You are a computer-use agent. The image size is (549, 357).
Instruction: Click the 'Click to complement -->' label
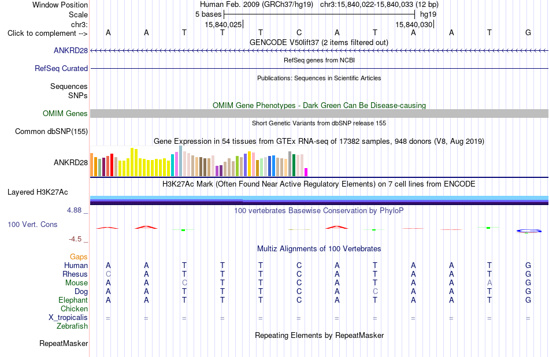[47, 34]
